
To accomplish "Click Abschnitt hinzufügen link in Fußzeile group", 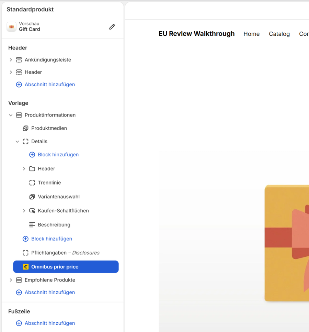I will [x=50, y=323].
